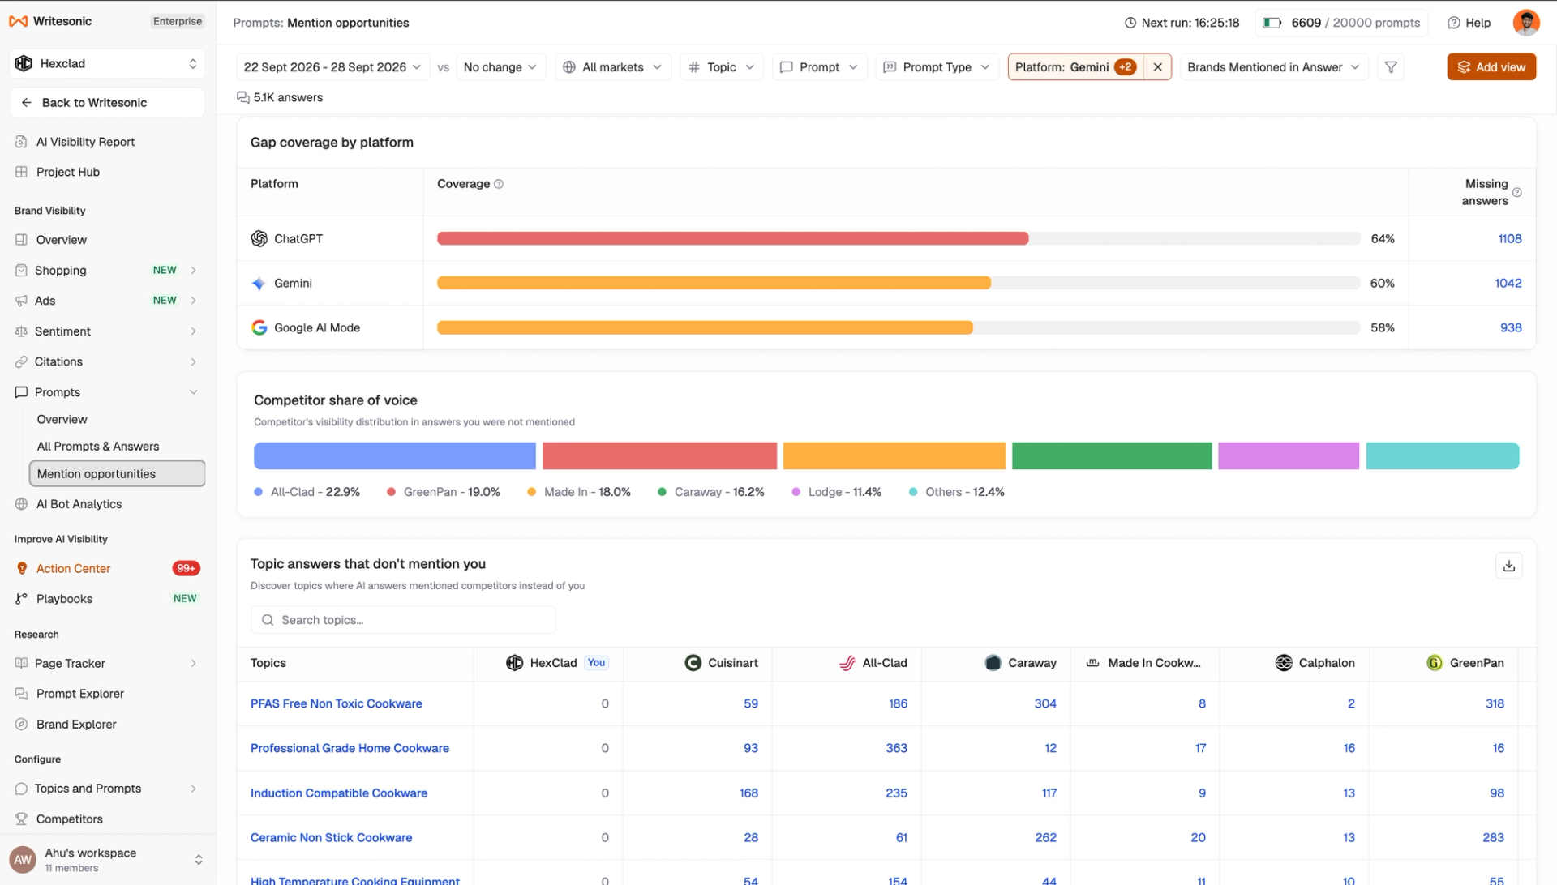Click the prompts battery usage icon
The height and width of the screenshot is (885, 1557).
coord(1272,23)
